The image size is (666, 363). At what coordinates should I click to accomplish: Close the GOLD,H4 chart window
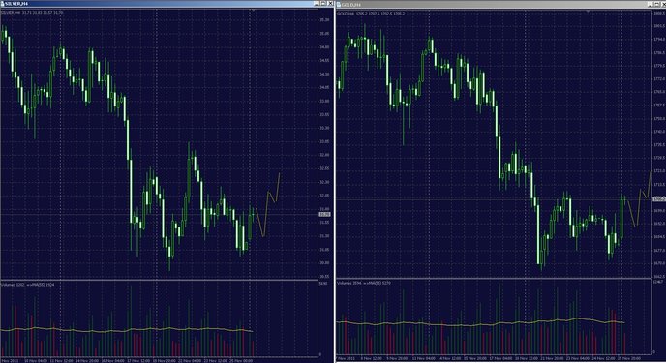click(663, 4)
